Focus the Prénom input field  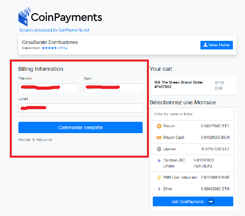tap(48, 88)
